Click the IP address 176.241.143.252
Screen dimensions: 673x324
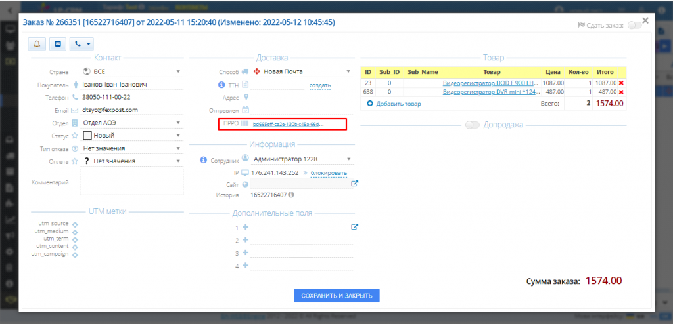click(x=275, y=173)
